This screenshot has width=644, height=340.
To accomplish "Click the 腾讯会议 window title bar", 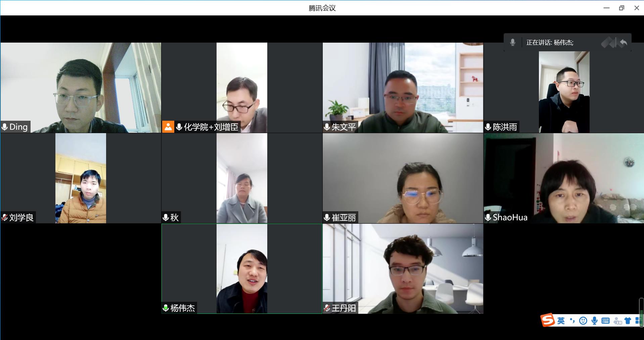I will pyautogui.click(x=322, y=8).
